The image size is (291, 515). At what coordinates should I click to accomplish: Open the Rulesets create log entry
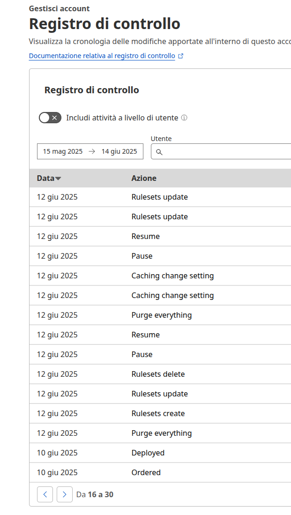tap(160, 413)
